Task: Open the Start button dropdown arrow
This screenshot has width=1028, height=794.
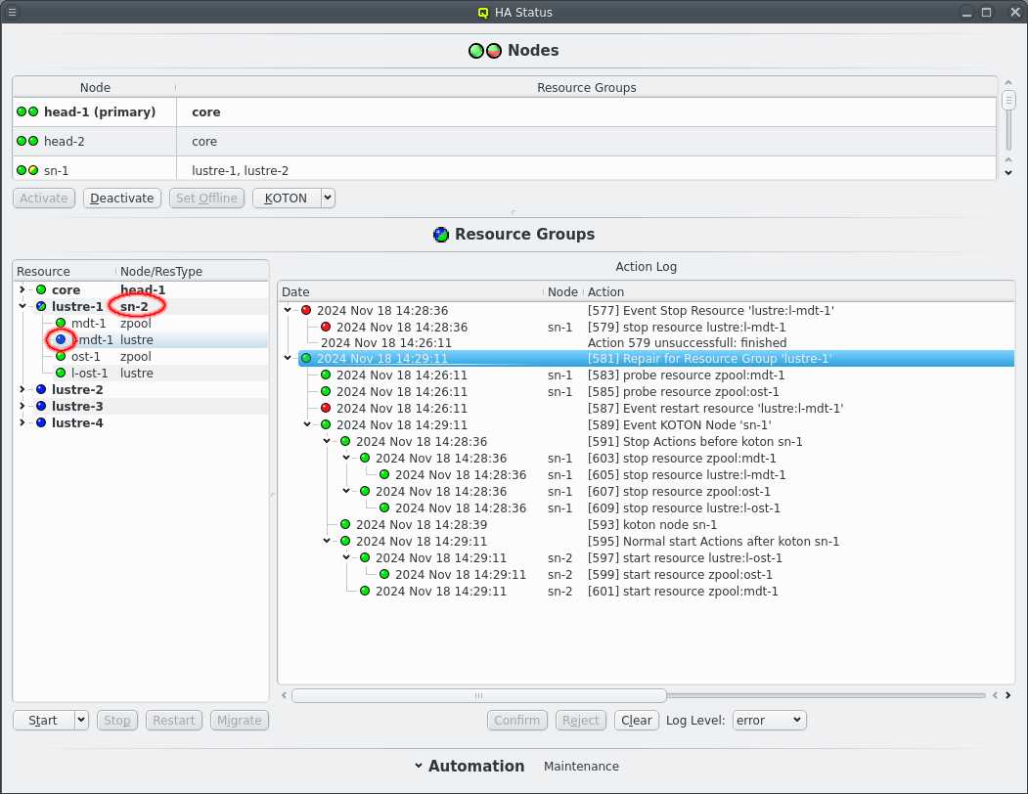Action: (81, 720)
